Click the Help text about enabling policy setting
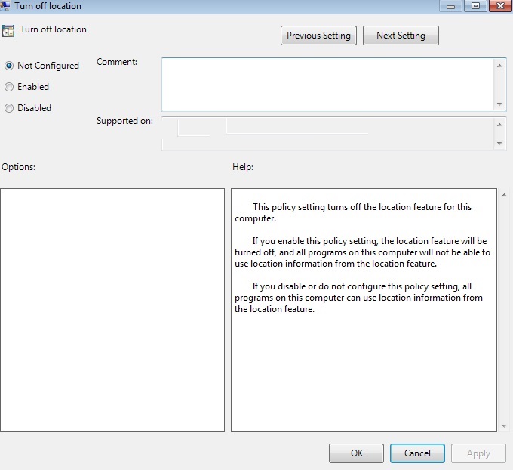Screen dimensions: 513x470 (x=362, y=252)
